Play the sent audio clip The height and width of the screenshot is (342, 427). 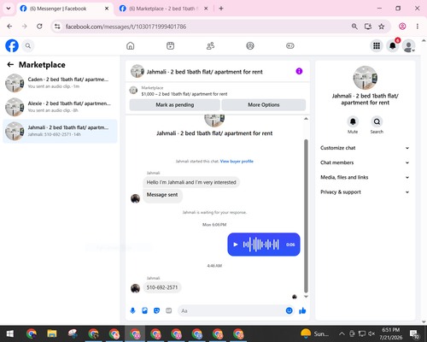(x=236, y=245)
